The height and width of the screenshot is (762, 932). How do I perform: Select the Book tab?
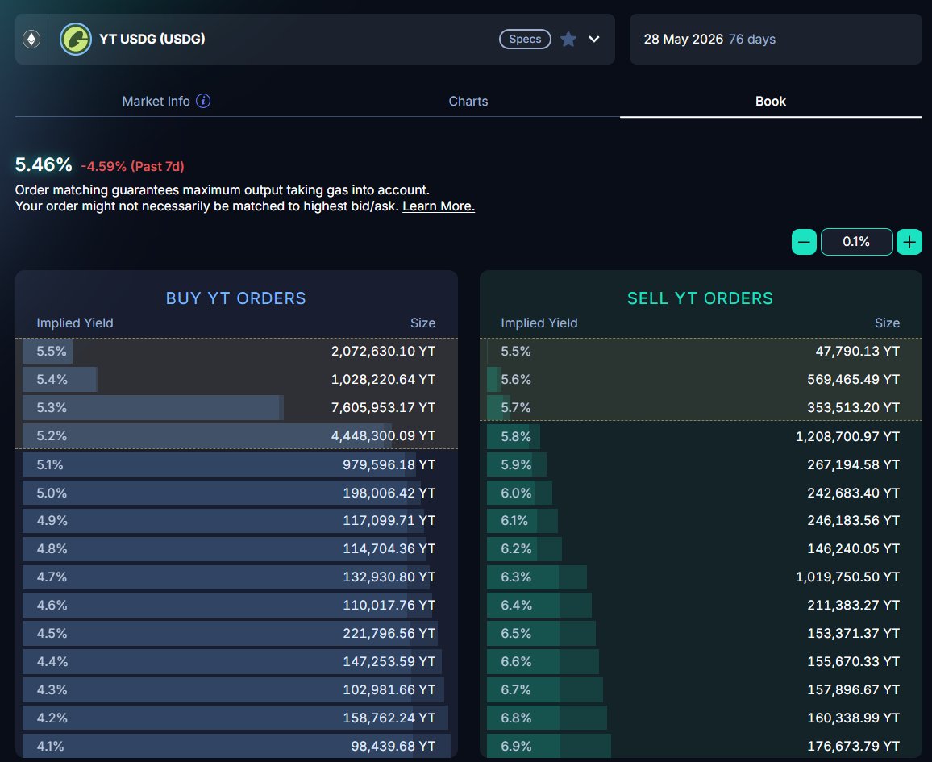770,101
